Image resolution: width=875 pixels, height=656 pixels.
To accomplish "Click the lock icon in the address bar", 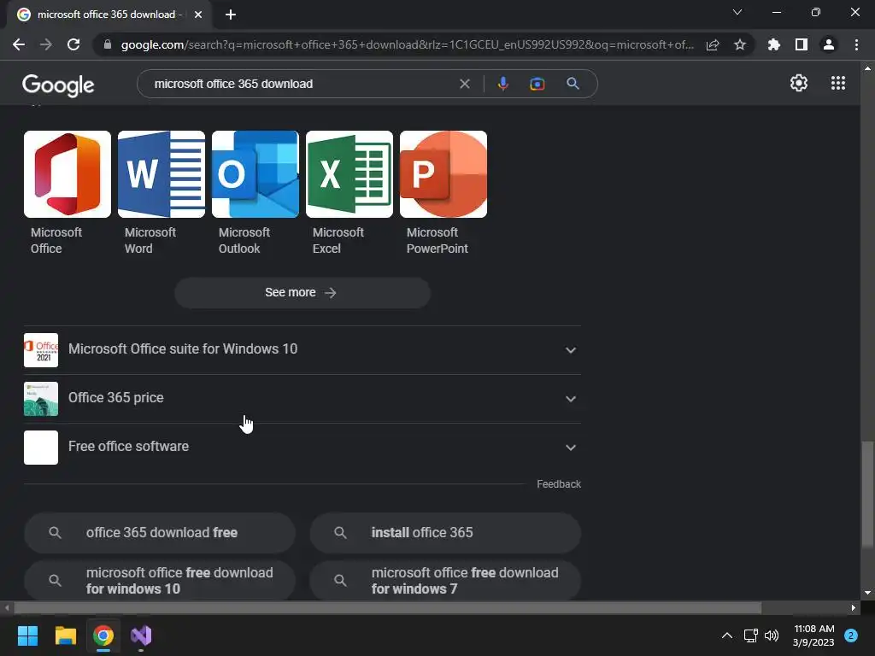I will [x=108, y=44].
